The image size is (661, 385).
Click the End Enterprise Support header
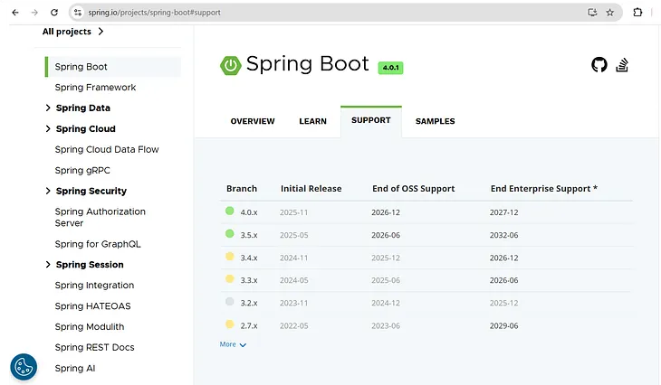click(x=544, y=189)
